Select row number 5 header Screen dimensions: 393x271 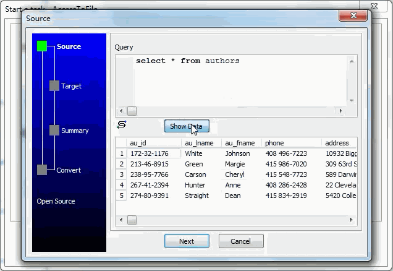click(x=122, y=196)
